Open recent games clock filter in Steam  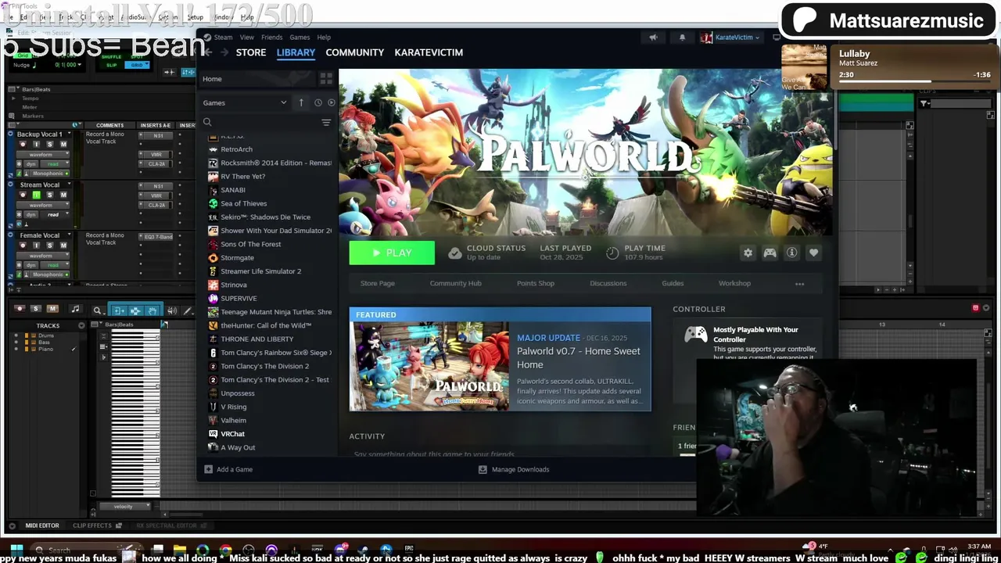[318, 102]
